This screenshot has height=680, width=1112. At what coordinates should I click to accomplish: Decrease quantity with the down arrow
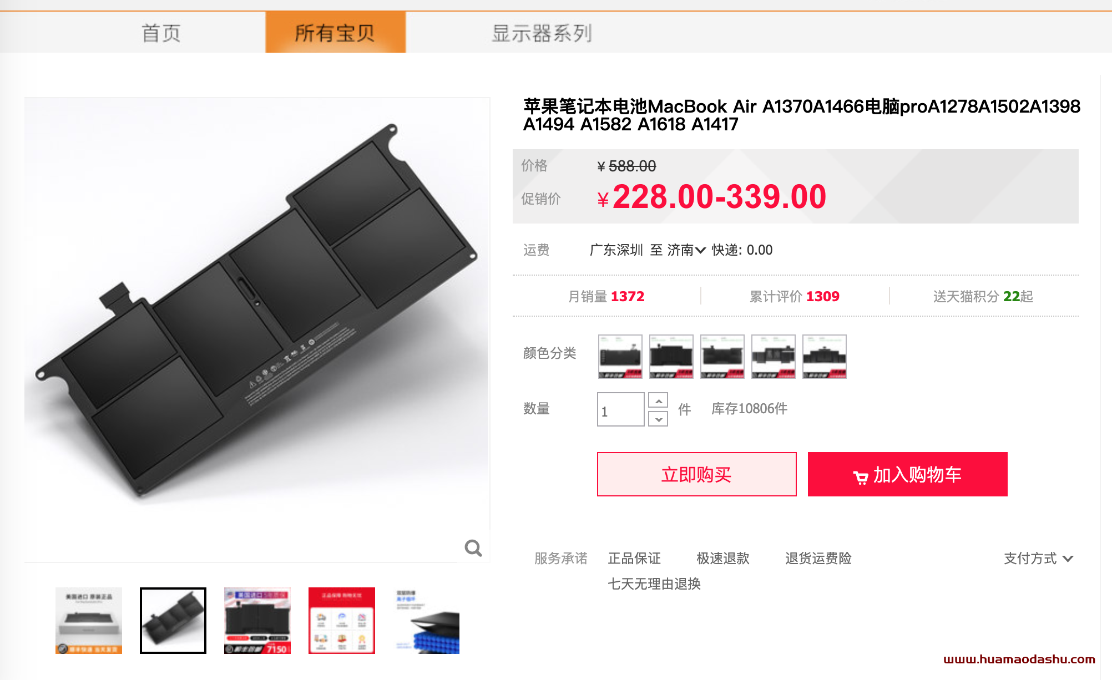(658, 419)
